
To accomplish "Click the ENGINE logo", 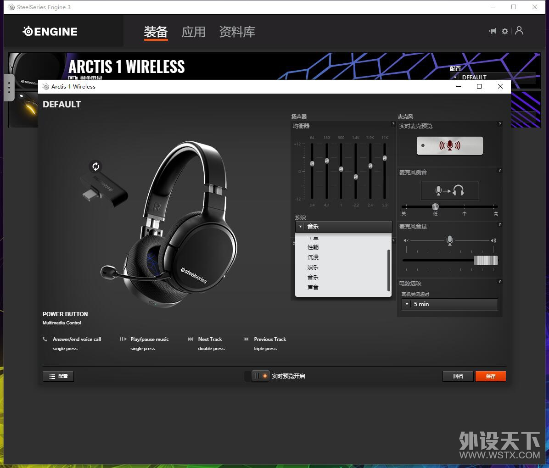I will (x=50, y=32).
